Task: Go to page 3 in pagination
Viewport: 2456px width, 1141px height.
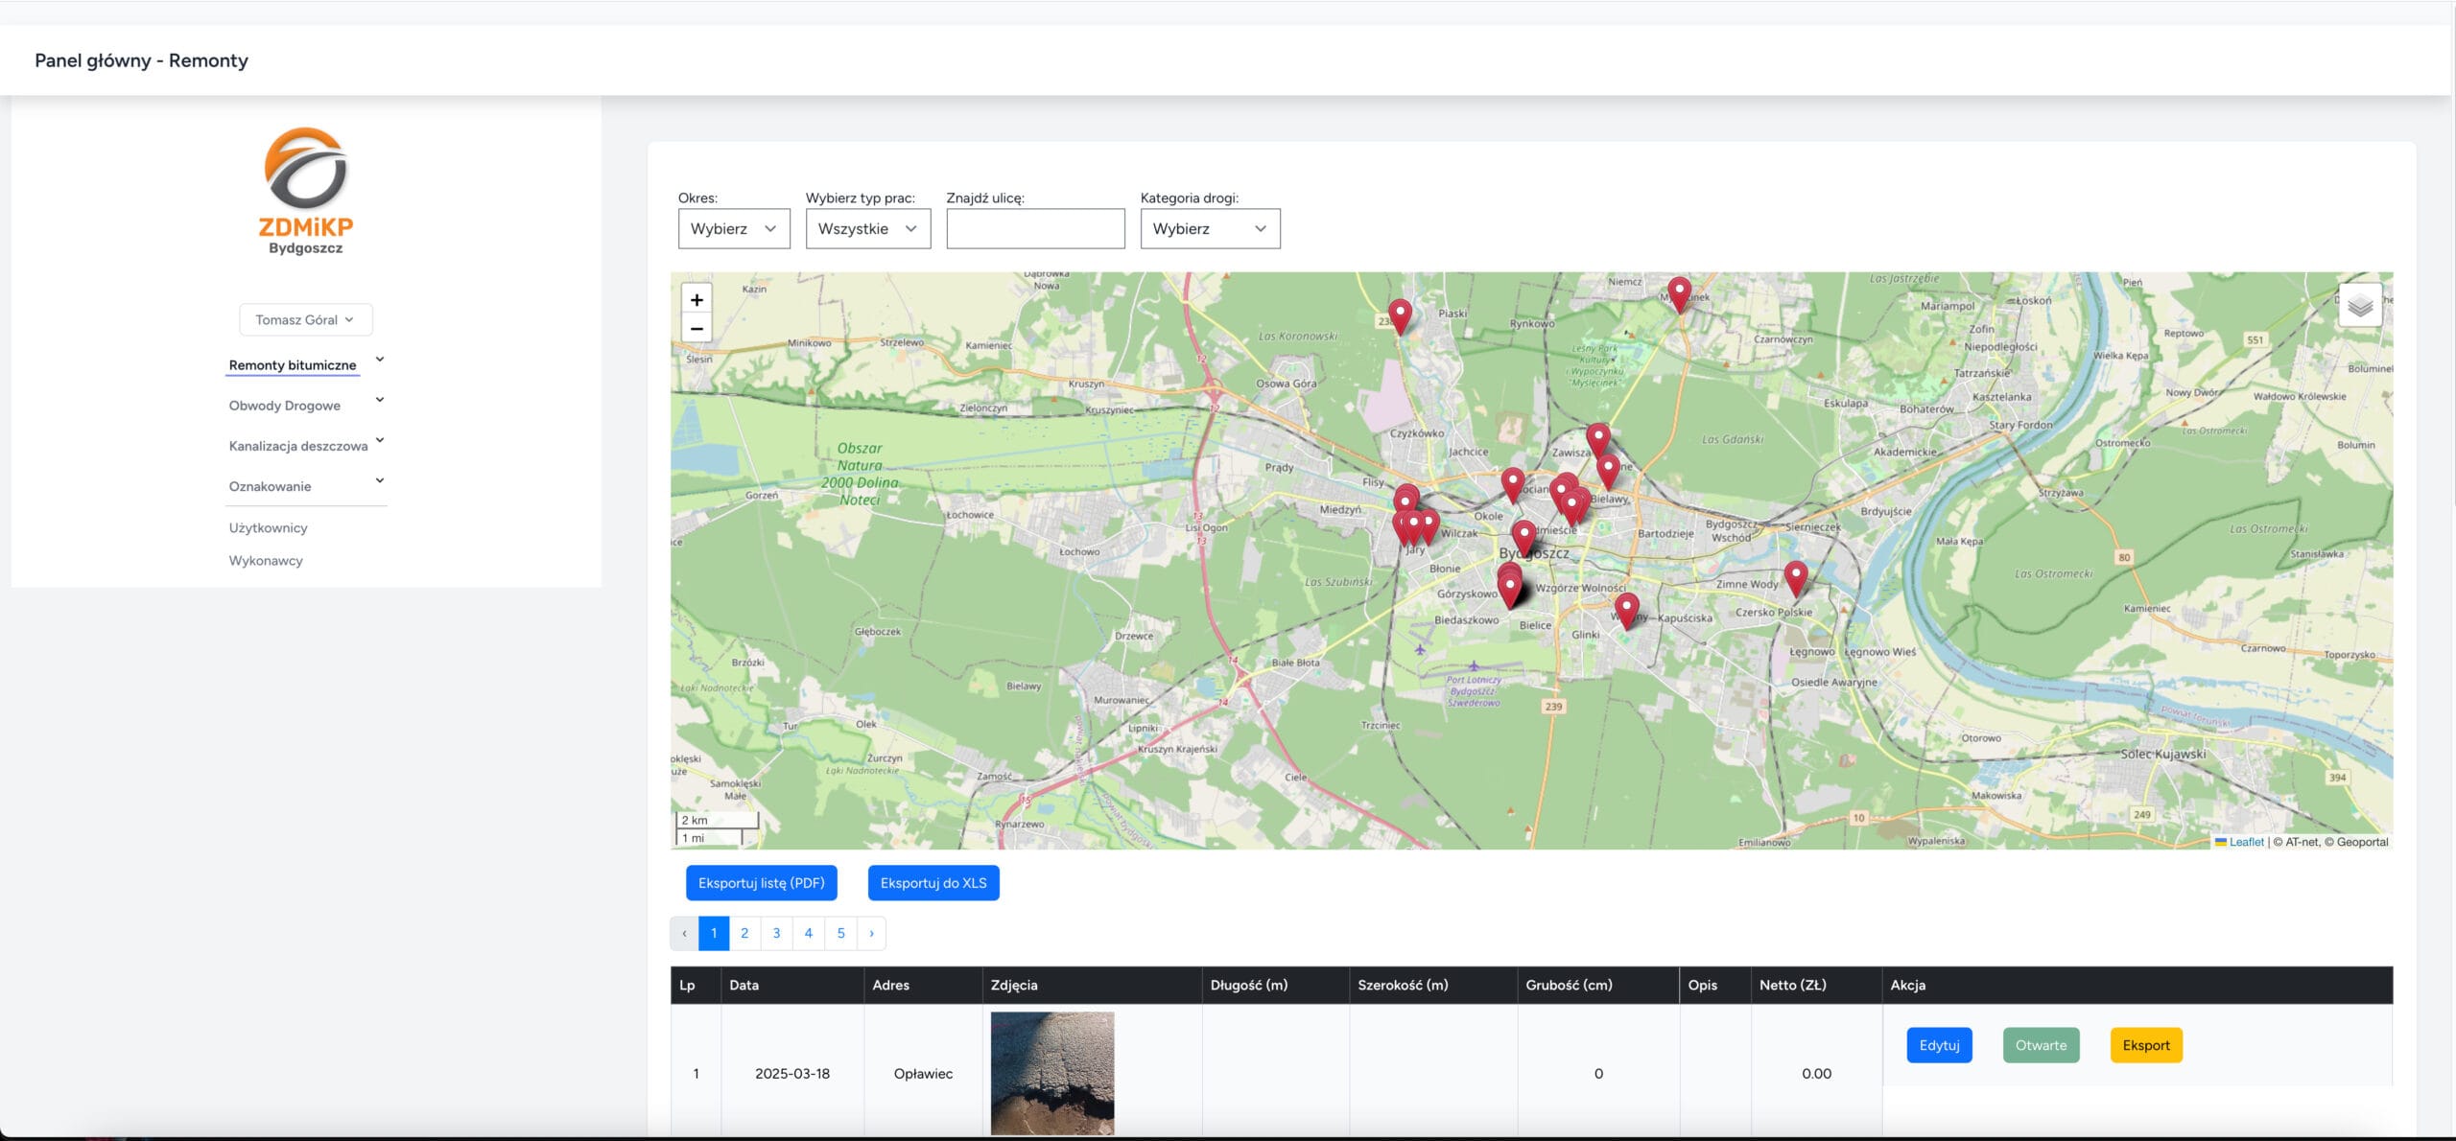Action: [x=776, y=933]
